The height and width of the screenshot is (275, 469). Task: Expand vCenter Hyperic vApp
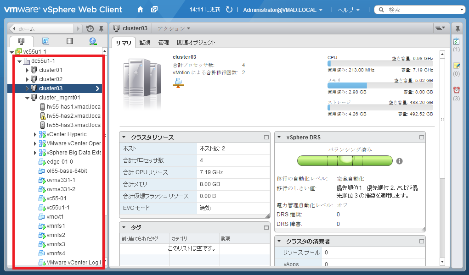point(35,134)
